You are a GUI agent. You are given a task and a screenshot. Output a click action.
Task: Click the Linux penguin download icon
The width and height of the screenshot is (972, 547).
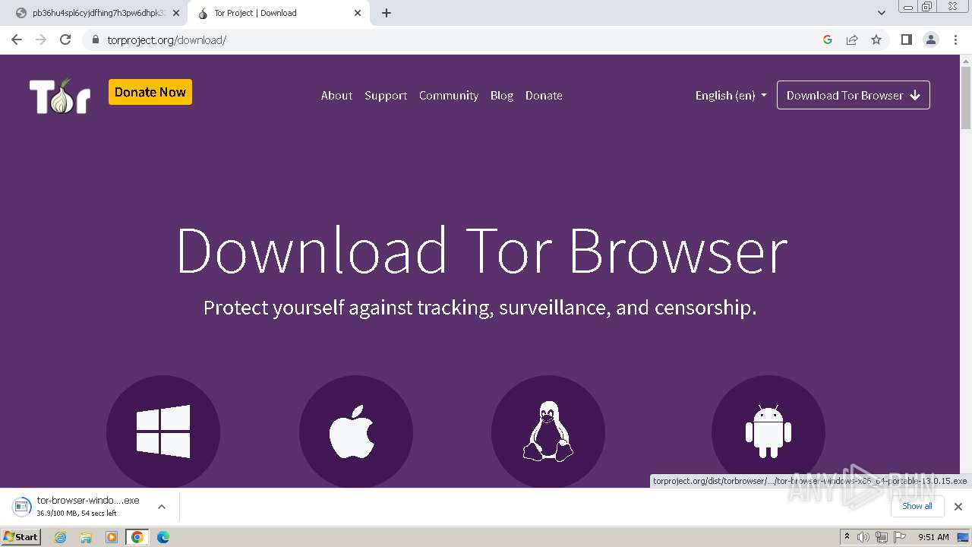point(548,432)
